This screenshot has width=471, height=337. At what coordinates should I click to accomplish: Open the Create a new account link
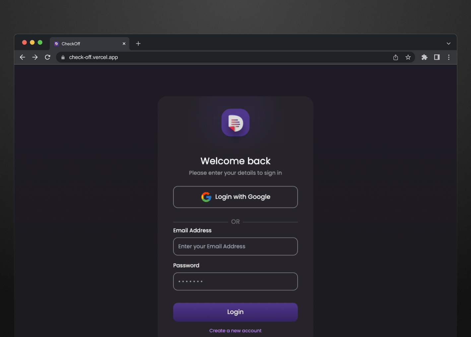pyautogui.click(x=235, y=331)
